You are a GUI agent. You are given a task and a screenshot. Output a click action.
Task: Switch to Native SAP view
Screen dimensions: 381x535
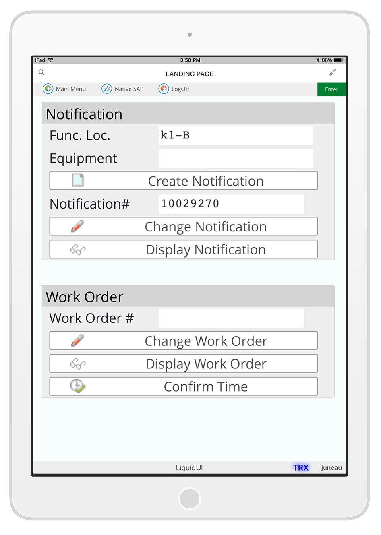click(128, 89)
